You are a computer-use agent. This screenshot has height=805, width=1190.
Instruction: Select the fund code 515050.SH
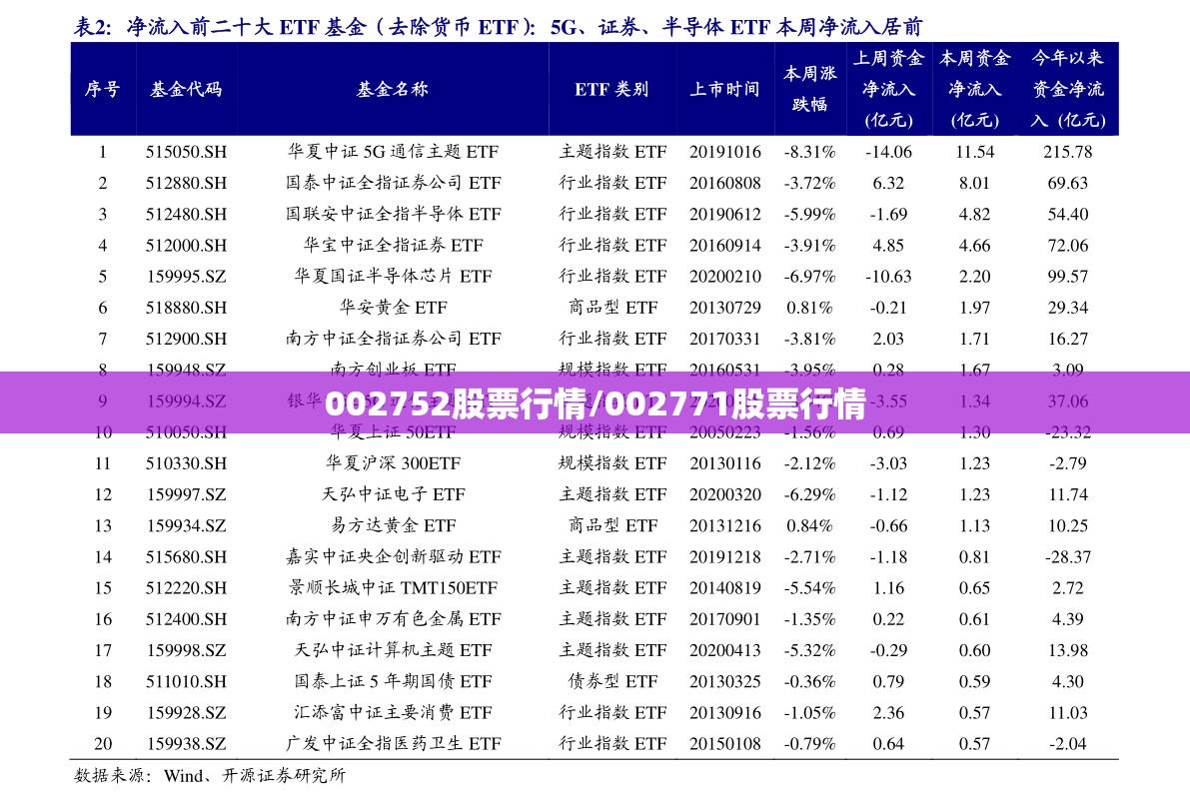coord(186,152)
